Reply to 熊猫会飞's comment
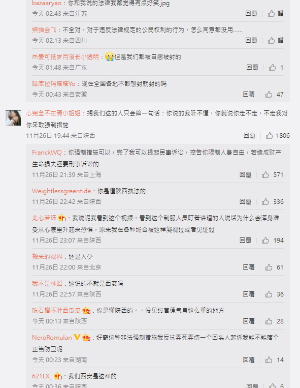 (251, 40)
